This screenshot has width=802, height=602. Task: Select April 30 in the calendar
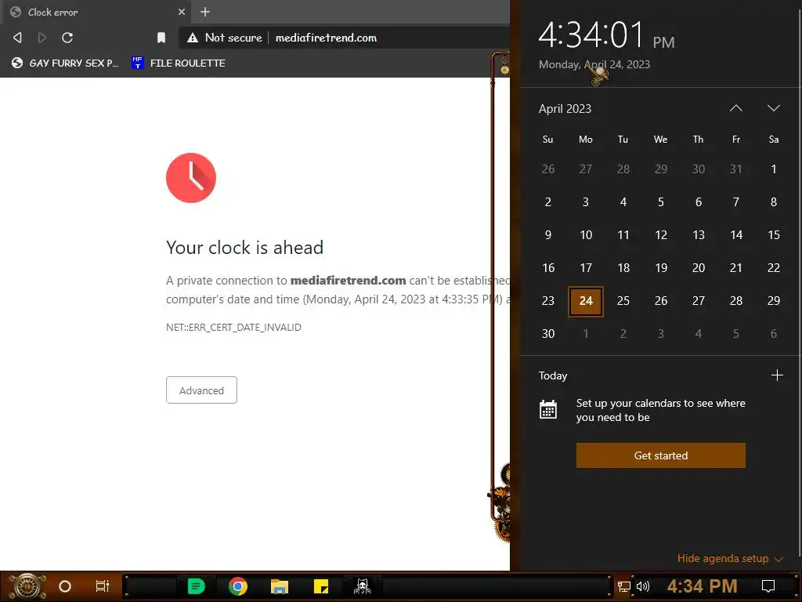pyautogui.click(x=547, y=334)
